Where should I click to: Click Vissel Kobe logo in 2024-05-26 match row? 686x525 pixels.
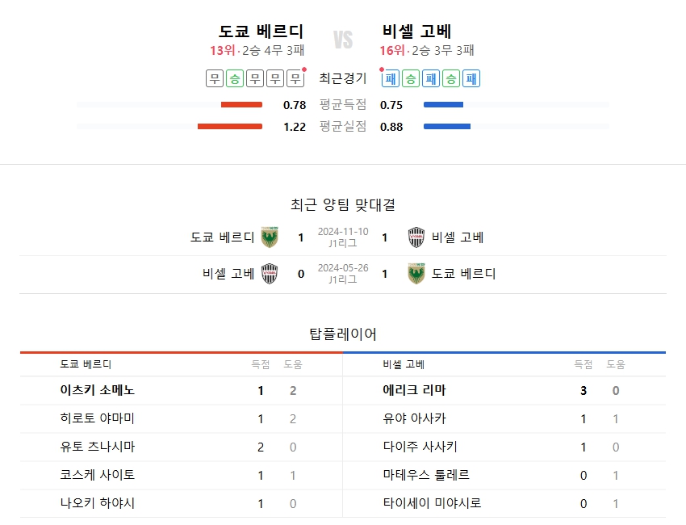tap(270, 274)
